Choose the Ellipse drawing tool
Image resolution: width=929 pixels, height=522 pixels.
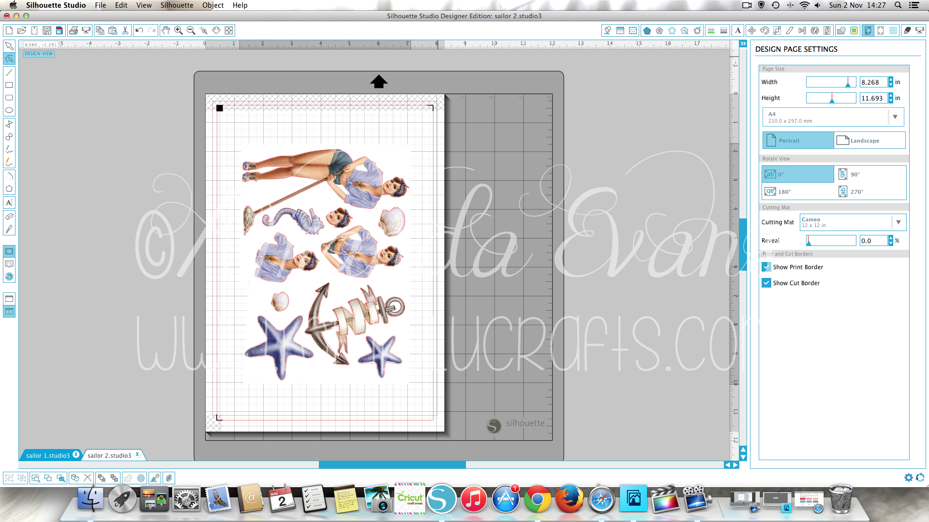(9, 110)
